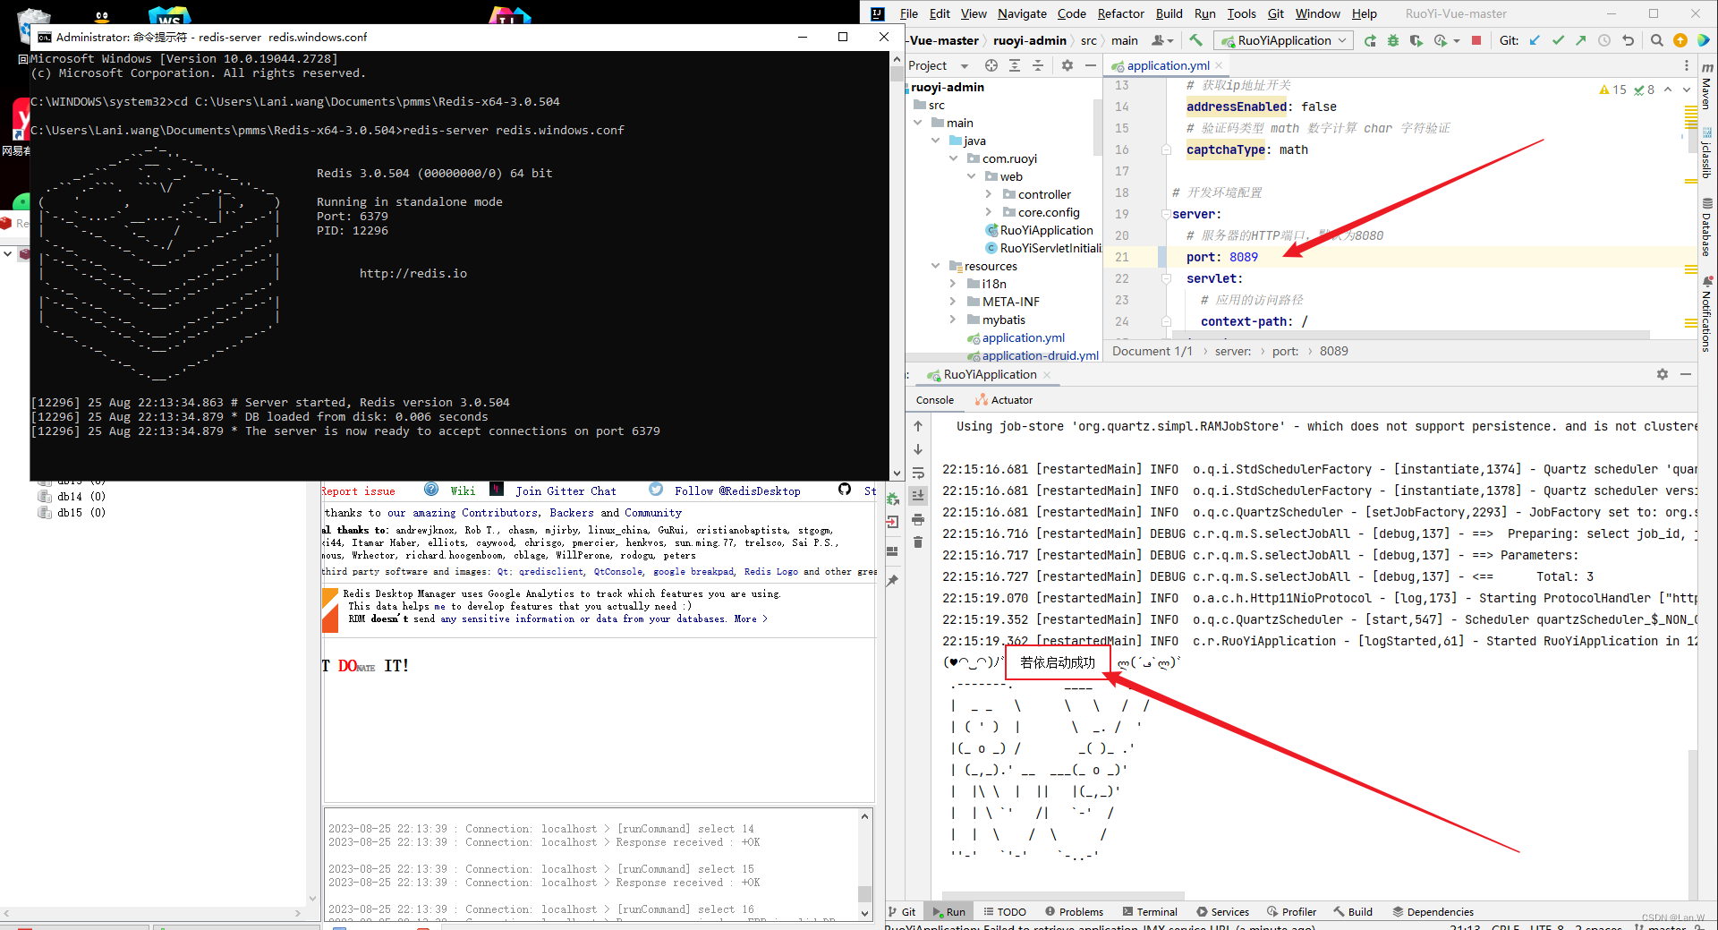Collapse all nodes in Project panel
Viewport: 1718px width, 930px height.
(x=1038, y=65)
